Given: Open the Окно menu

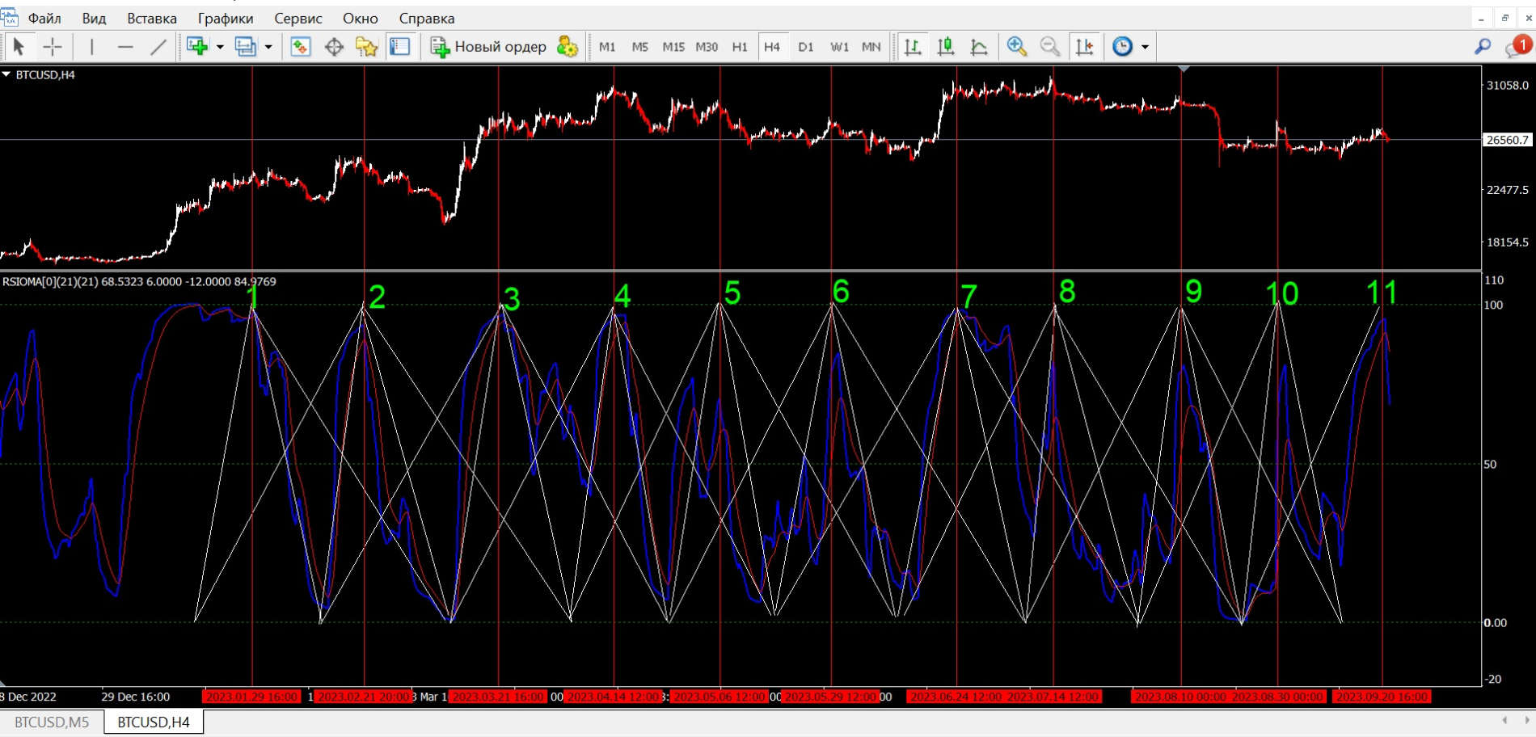Looking at the screenshot, I should pyautogui.click(x=361, y=18).
